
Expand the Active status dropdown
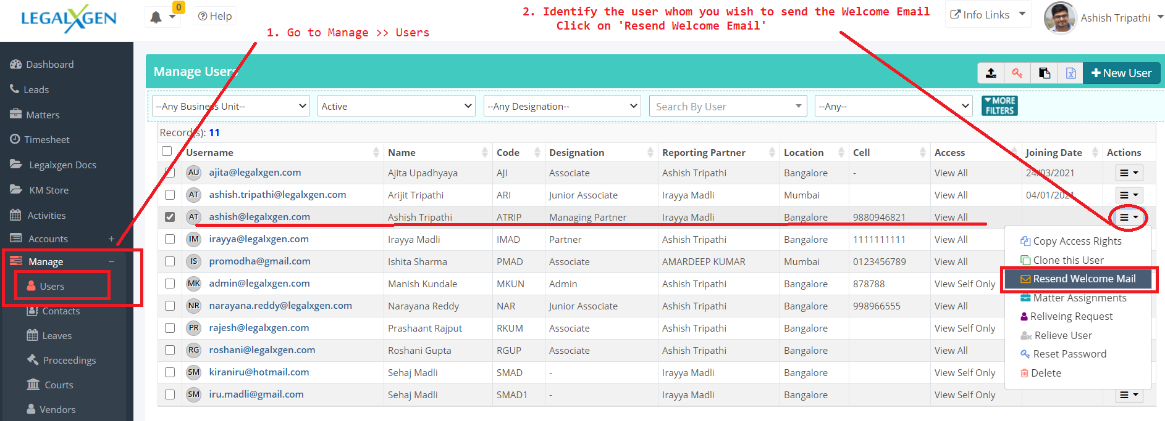pos(396,106)
